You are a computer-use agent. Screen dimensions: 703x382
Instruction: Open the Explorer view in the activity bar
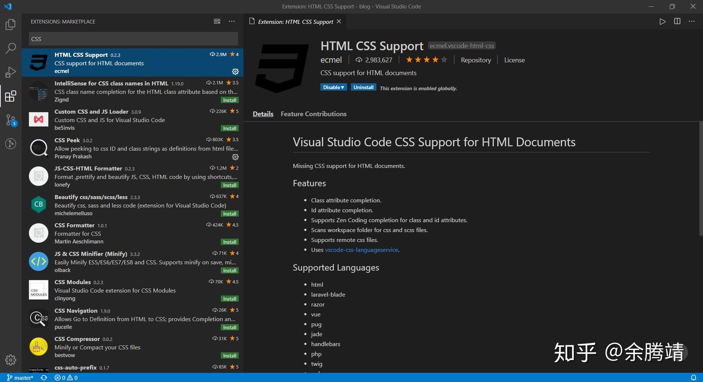(x=10, y=24)
